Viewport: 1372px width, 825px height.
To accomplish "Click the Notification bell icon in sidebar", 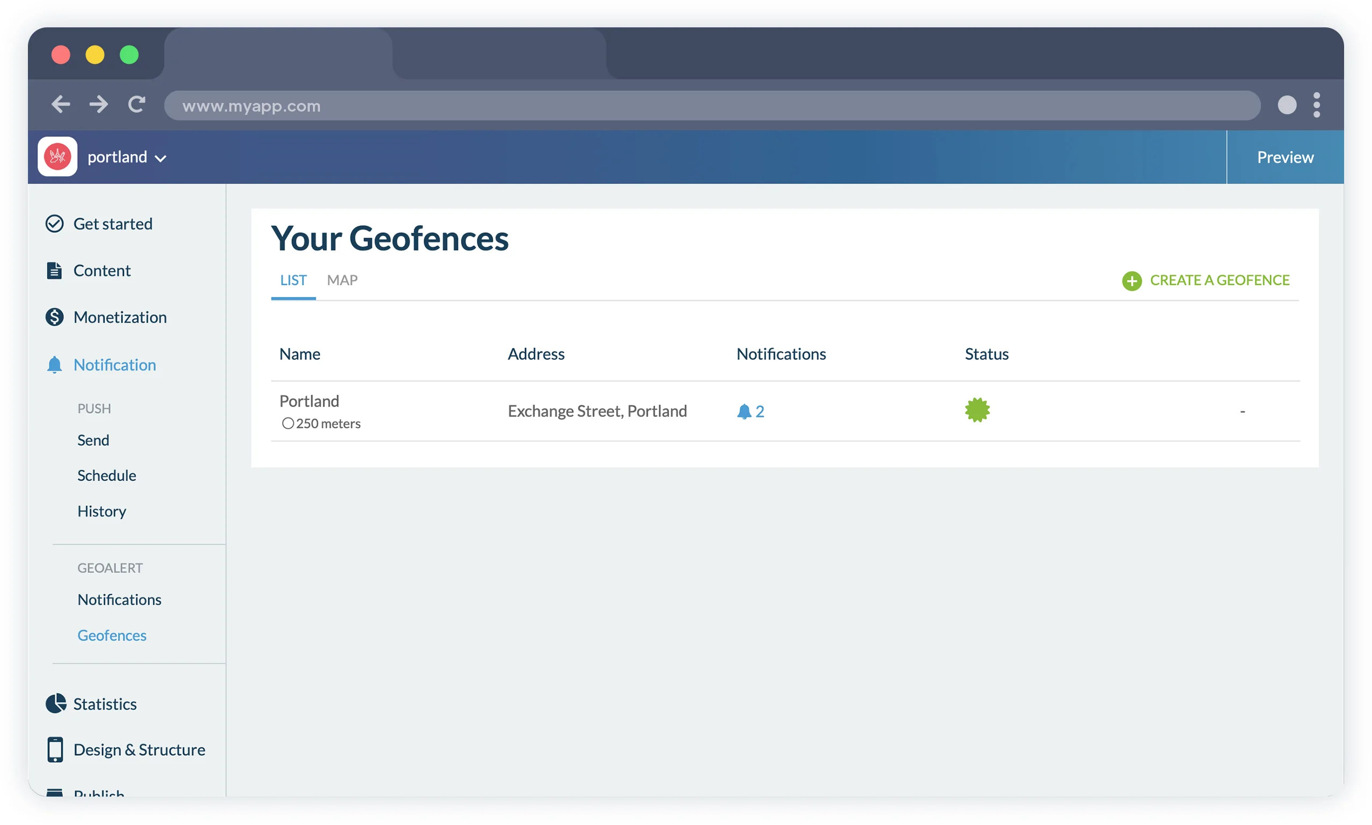I will [55, 365].
